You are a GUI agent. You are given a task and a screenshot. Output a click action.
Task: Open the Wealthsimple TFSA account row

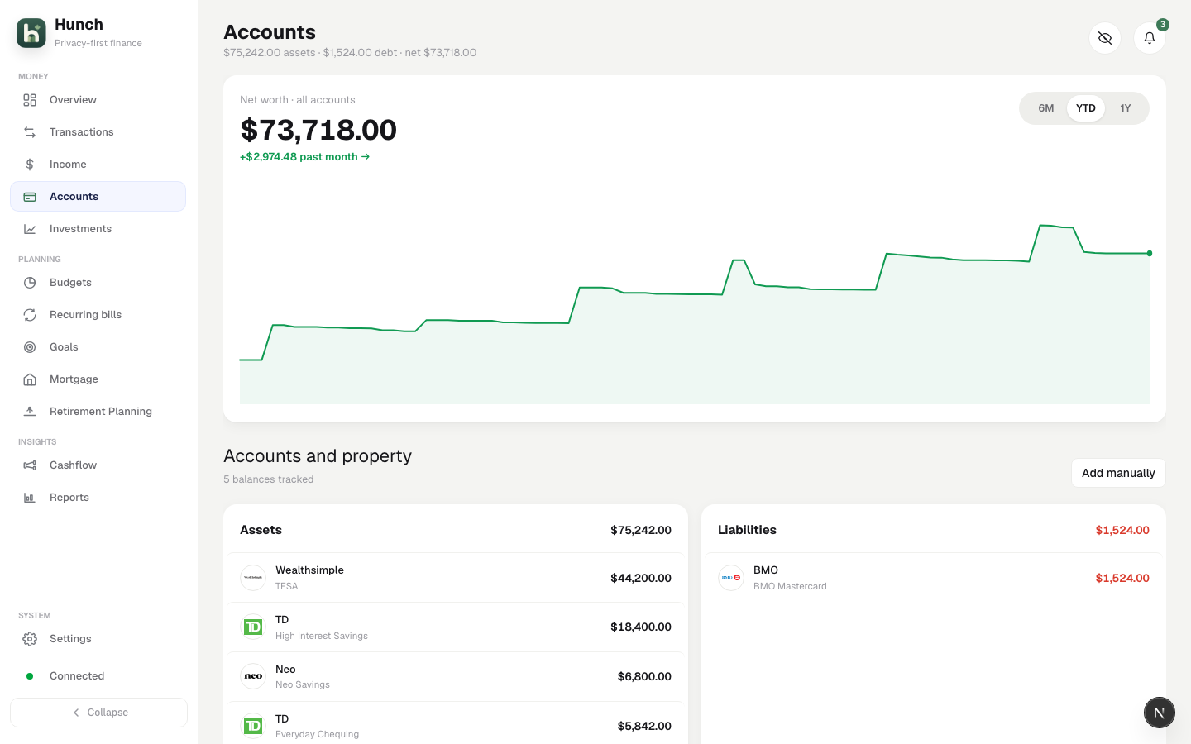(x=456, y=578)
